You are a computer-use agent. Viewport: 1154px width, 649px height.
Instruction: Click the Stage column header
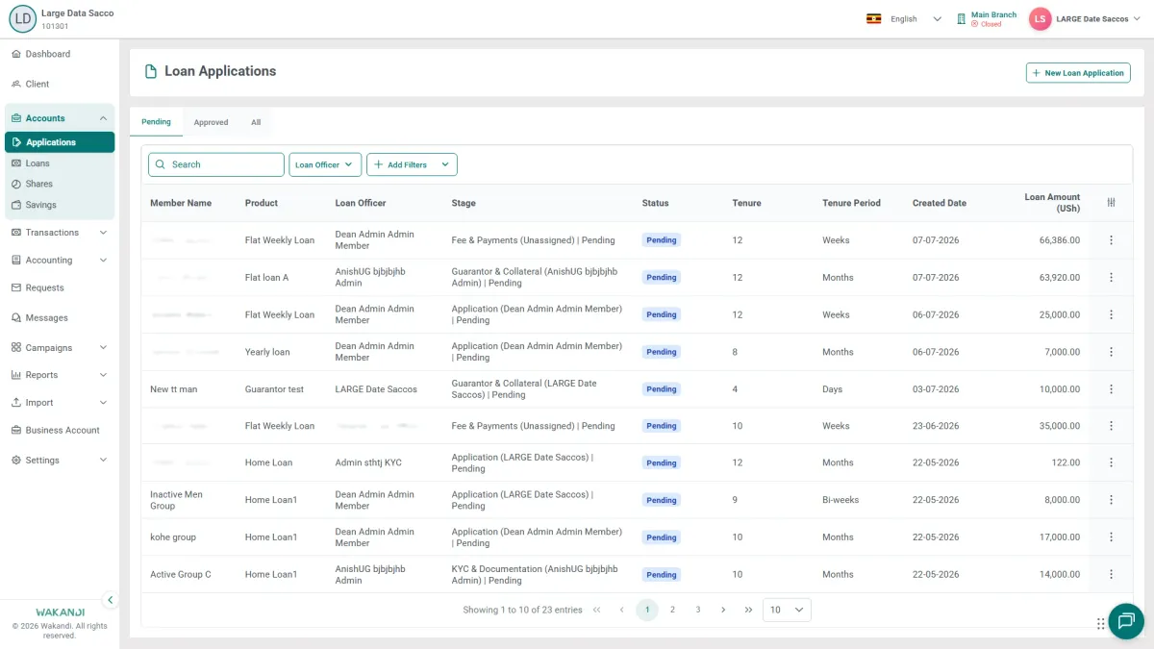[x=464, y=203]
